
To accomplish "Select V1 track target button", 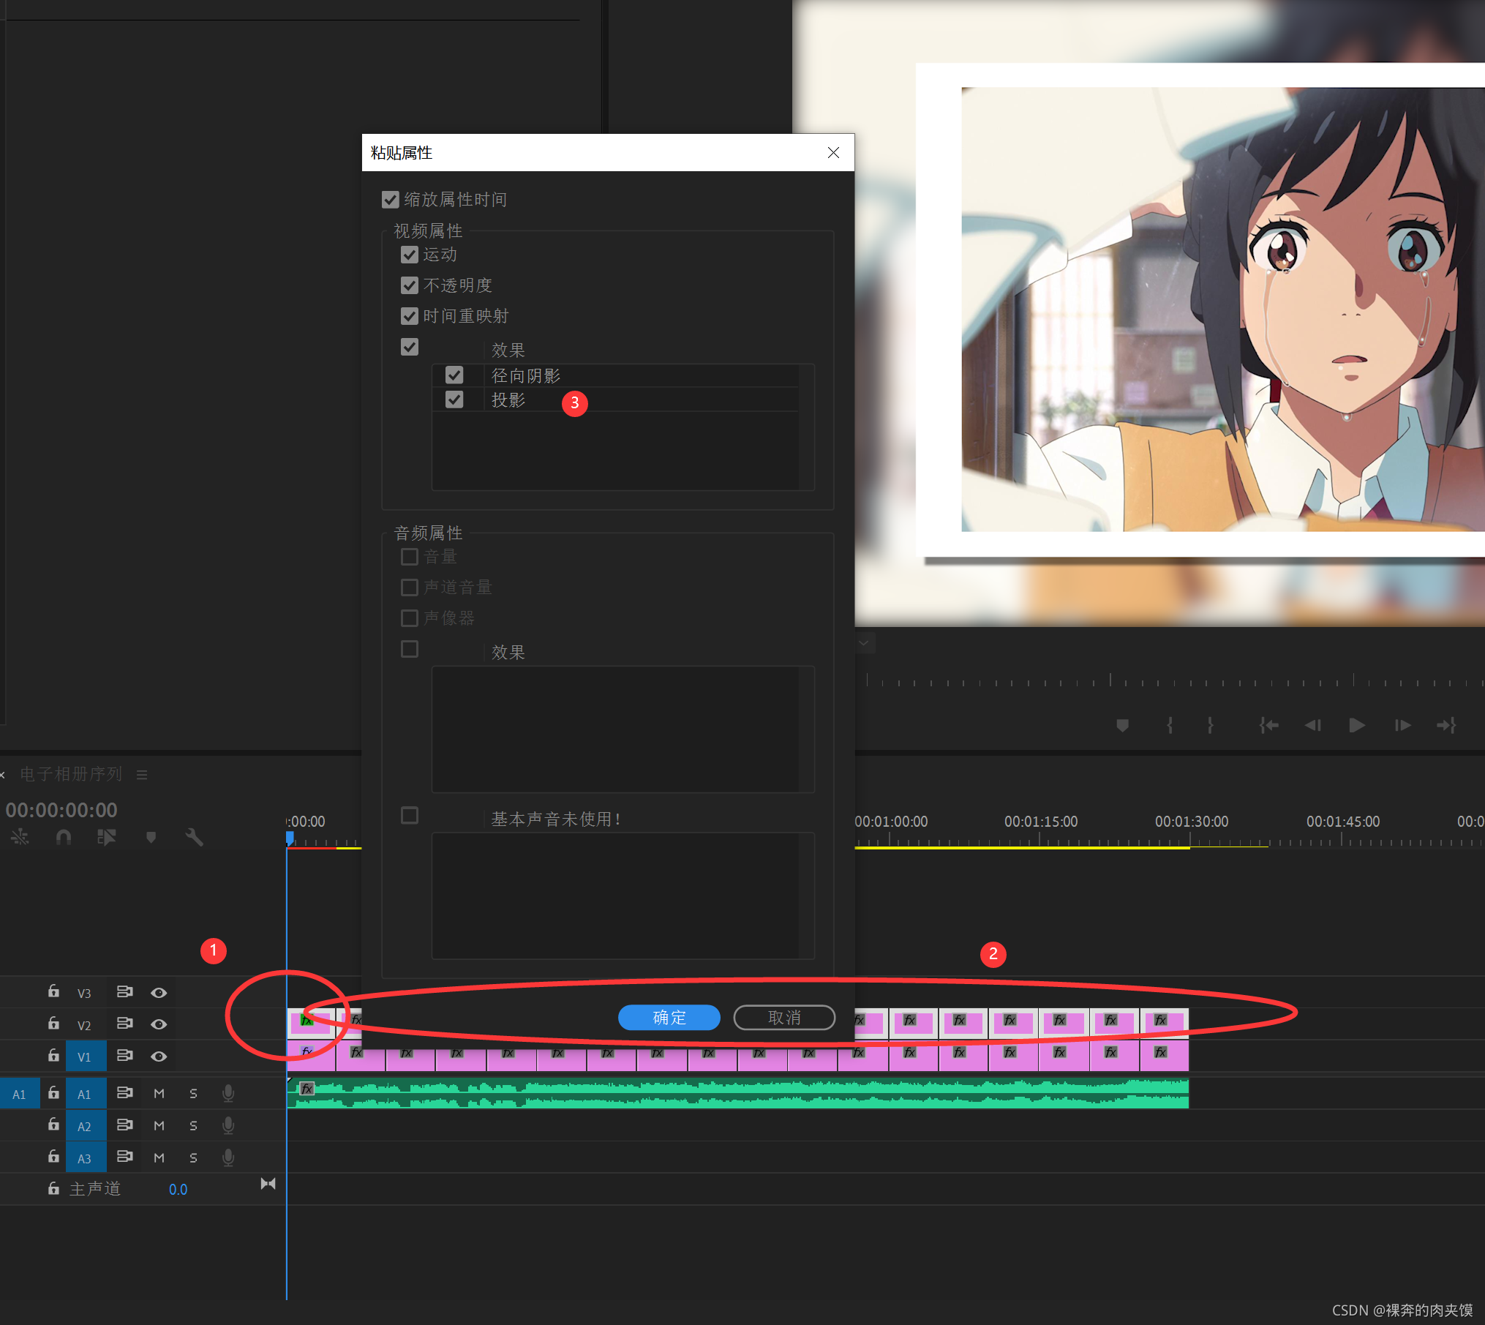I will (x=86, y=1056).
